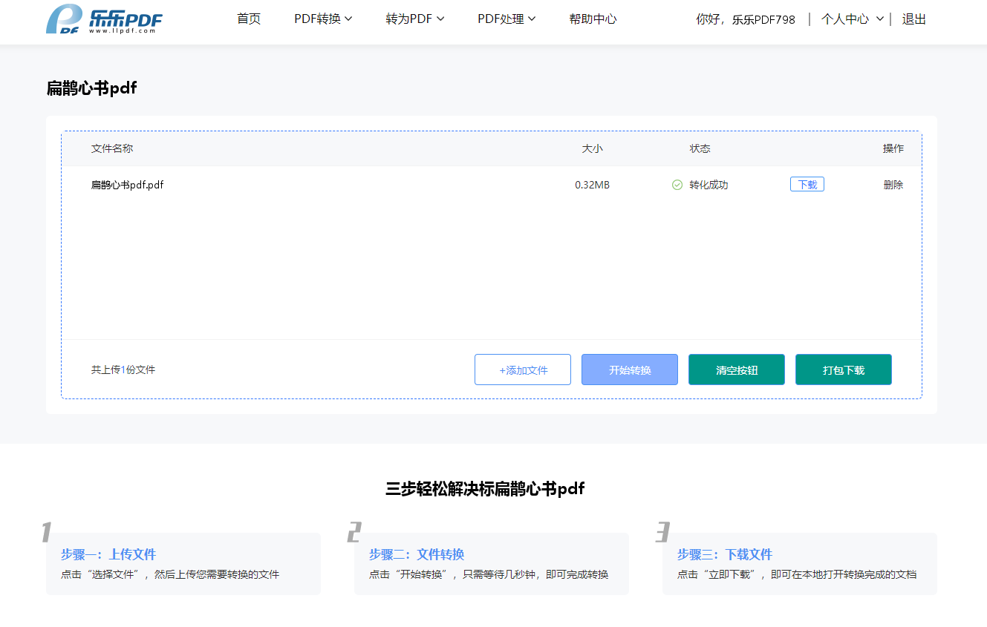This screenshot has width=987, height=627.
Task: Click the 扁鹊心书pdf page heading
Action: pyautogui.click(x=91, y=88)
